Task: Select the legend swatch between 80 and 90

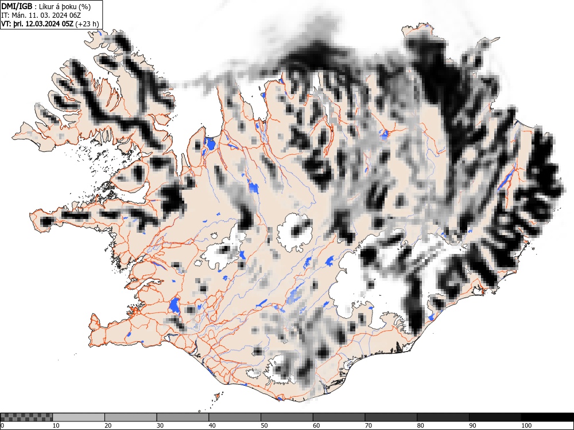Action: pyautogui.click(x=443, y=417)
